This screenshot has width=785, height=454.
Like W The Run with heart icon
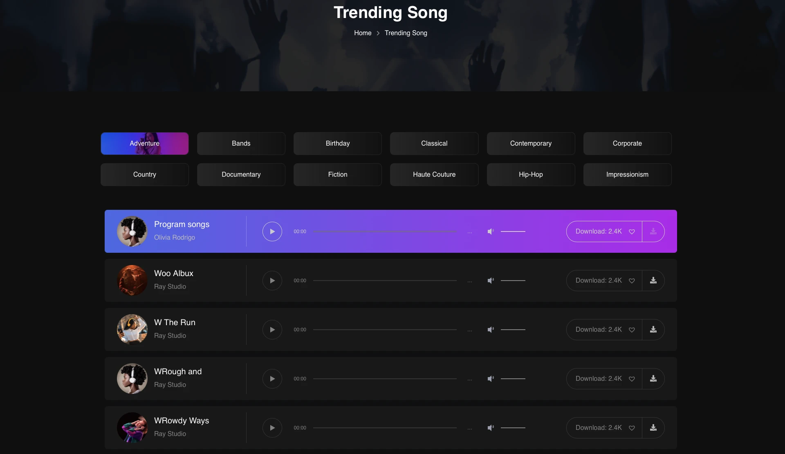point(632,330)
